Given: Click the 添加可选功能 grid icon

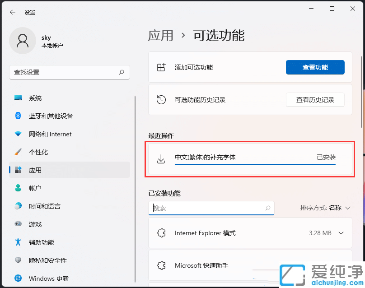Looking at the screenshot, I should 161,67.
